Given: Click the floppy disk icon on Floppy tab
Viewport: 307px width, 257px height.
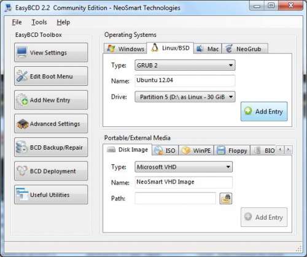Looking at the screenshot, I should click(221, 150).
